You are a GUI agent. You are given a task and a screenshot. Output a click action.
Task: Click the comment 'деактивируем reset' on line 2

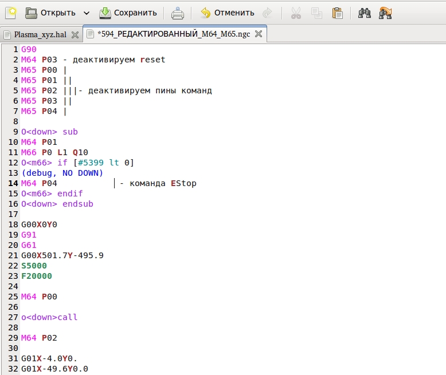(x=119, y=60)
